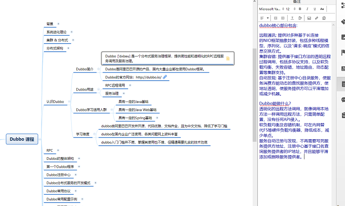The height and width of the screenshot is (206, 345).
Task: Expand the 系统进化理论 topic
Action: (x=71, y=32)
